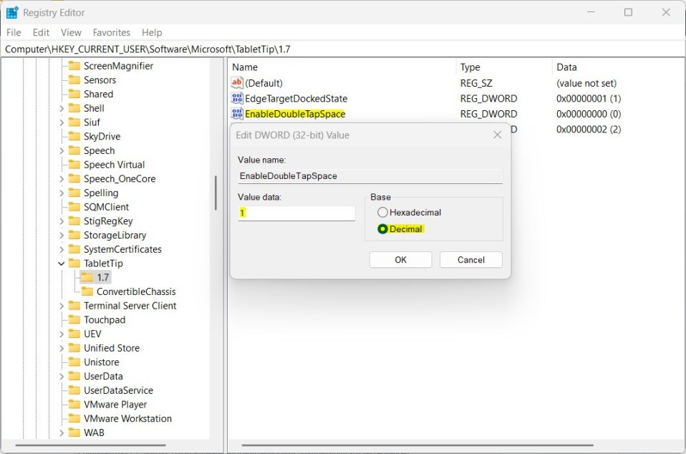Viewport: 686px width, 454px height.
Task: Click the 0x00000002 (2) data cell
Action: pyautogui.click(x=589, y=129)
